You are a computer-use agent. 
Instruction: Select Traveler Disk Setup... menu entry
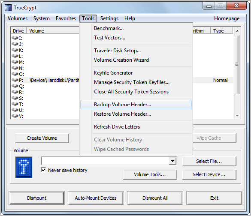point(136,51)
